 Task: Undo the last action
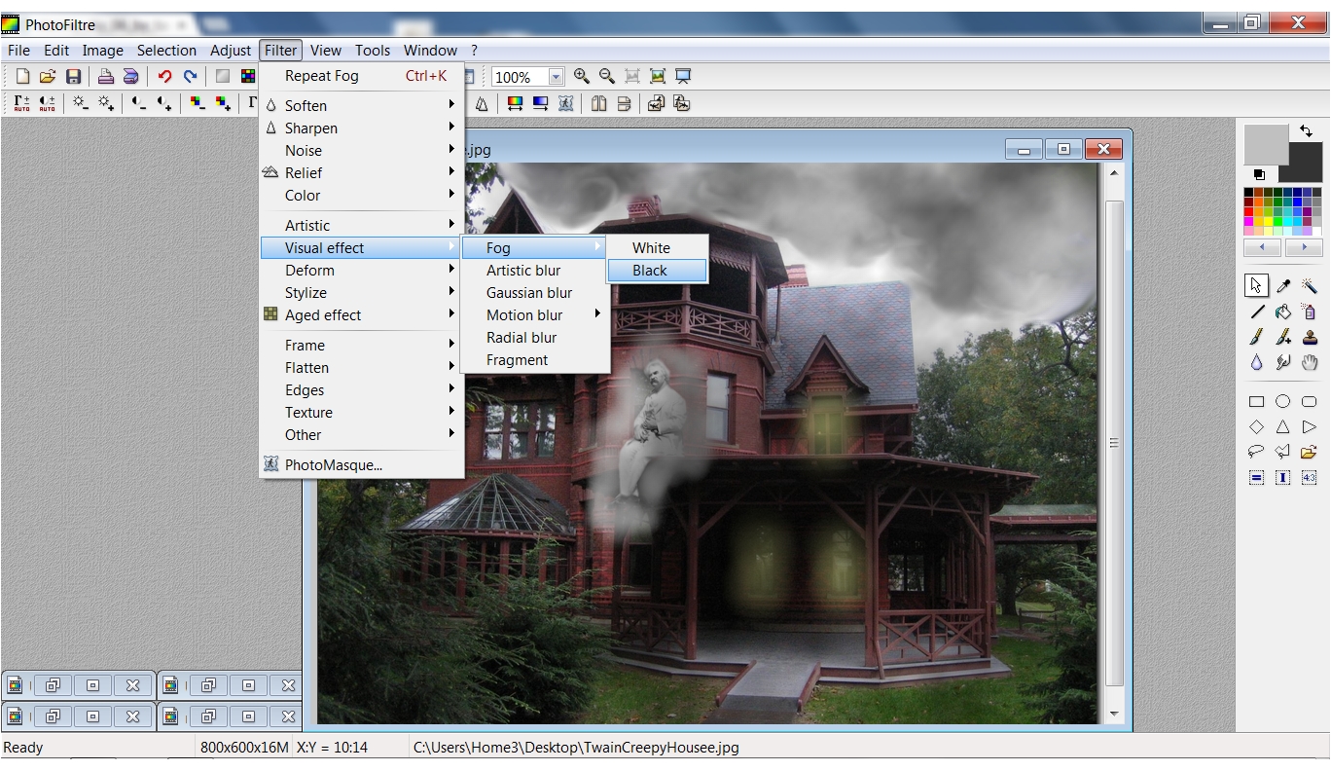[x=164, y=77]
